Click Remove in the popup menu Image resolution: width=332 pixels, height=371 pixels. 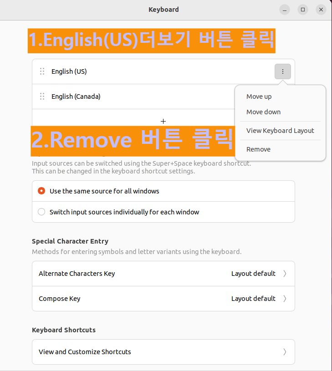click(258, 149)
